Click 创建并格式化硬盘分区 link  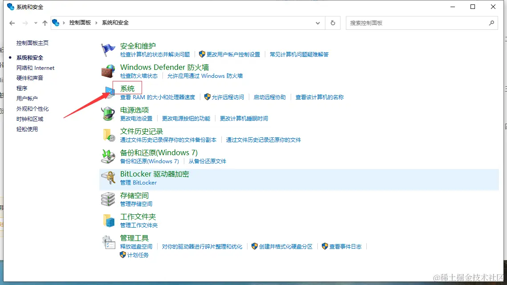tap(285, 247)
